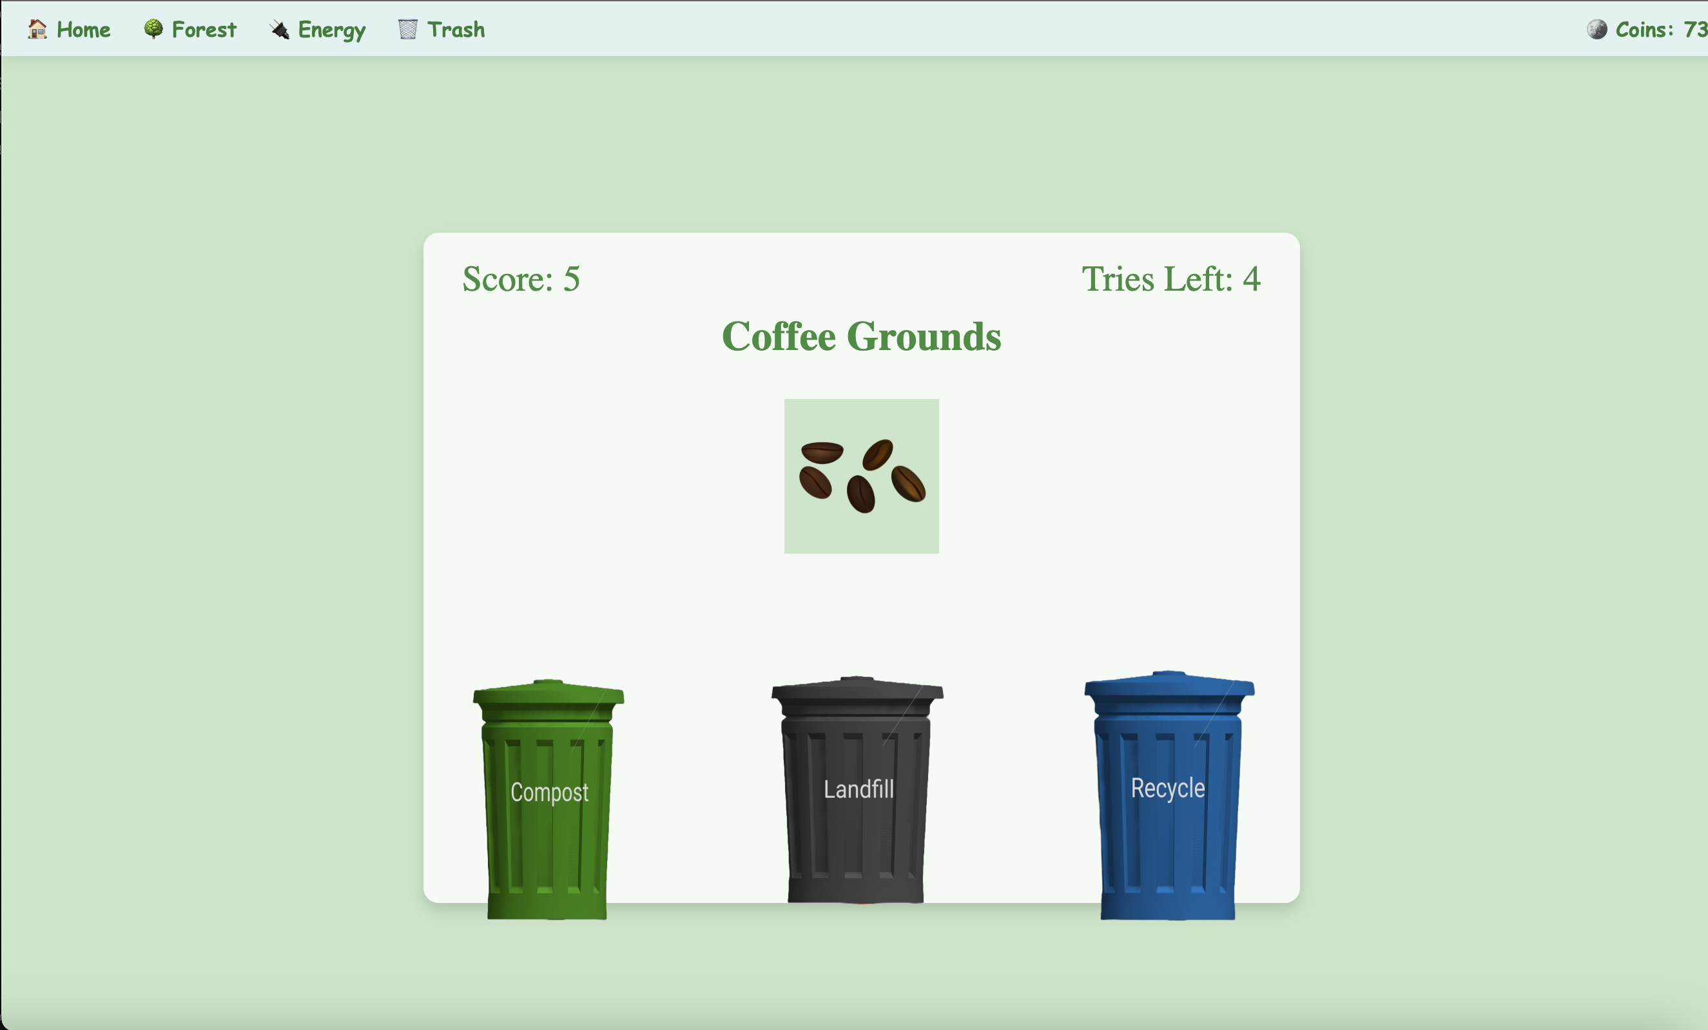Click the trash can icon beside Trash
This screenshot has width=1708, height=1030.
[x=407, y=29]
